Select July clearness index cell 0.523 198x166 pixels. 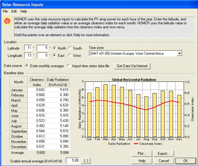click(37, 121)
